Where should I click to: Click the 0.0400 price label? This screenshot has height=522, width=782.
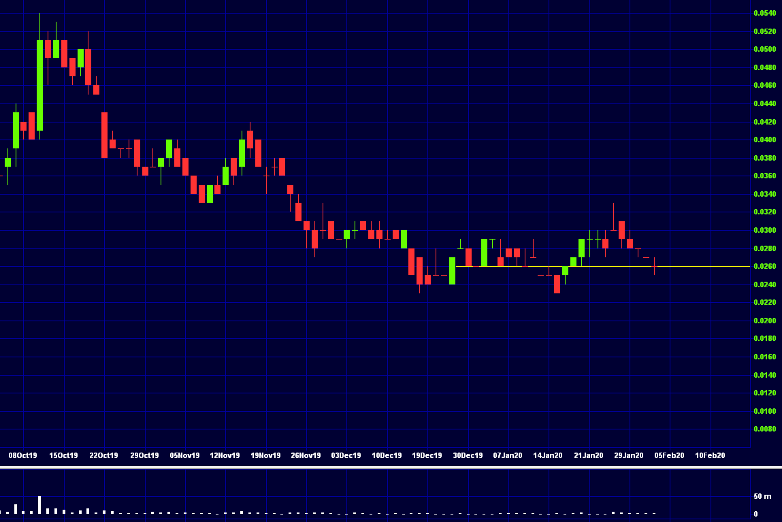coord(764,140)
